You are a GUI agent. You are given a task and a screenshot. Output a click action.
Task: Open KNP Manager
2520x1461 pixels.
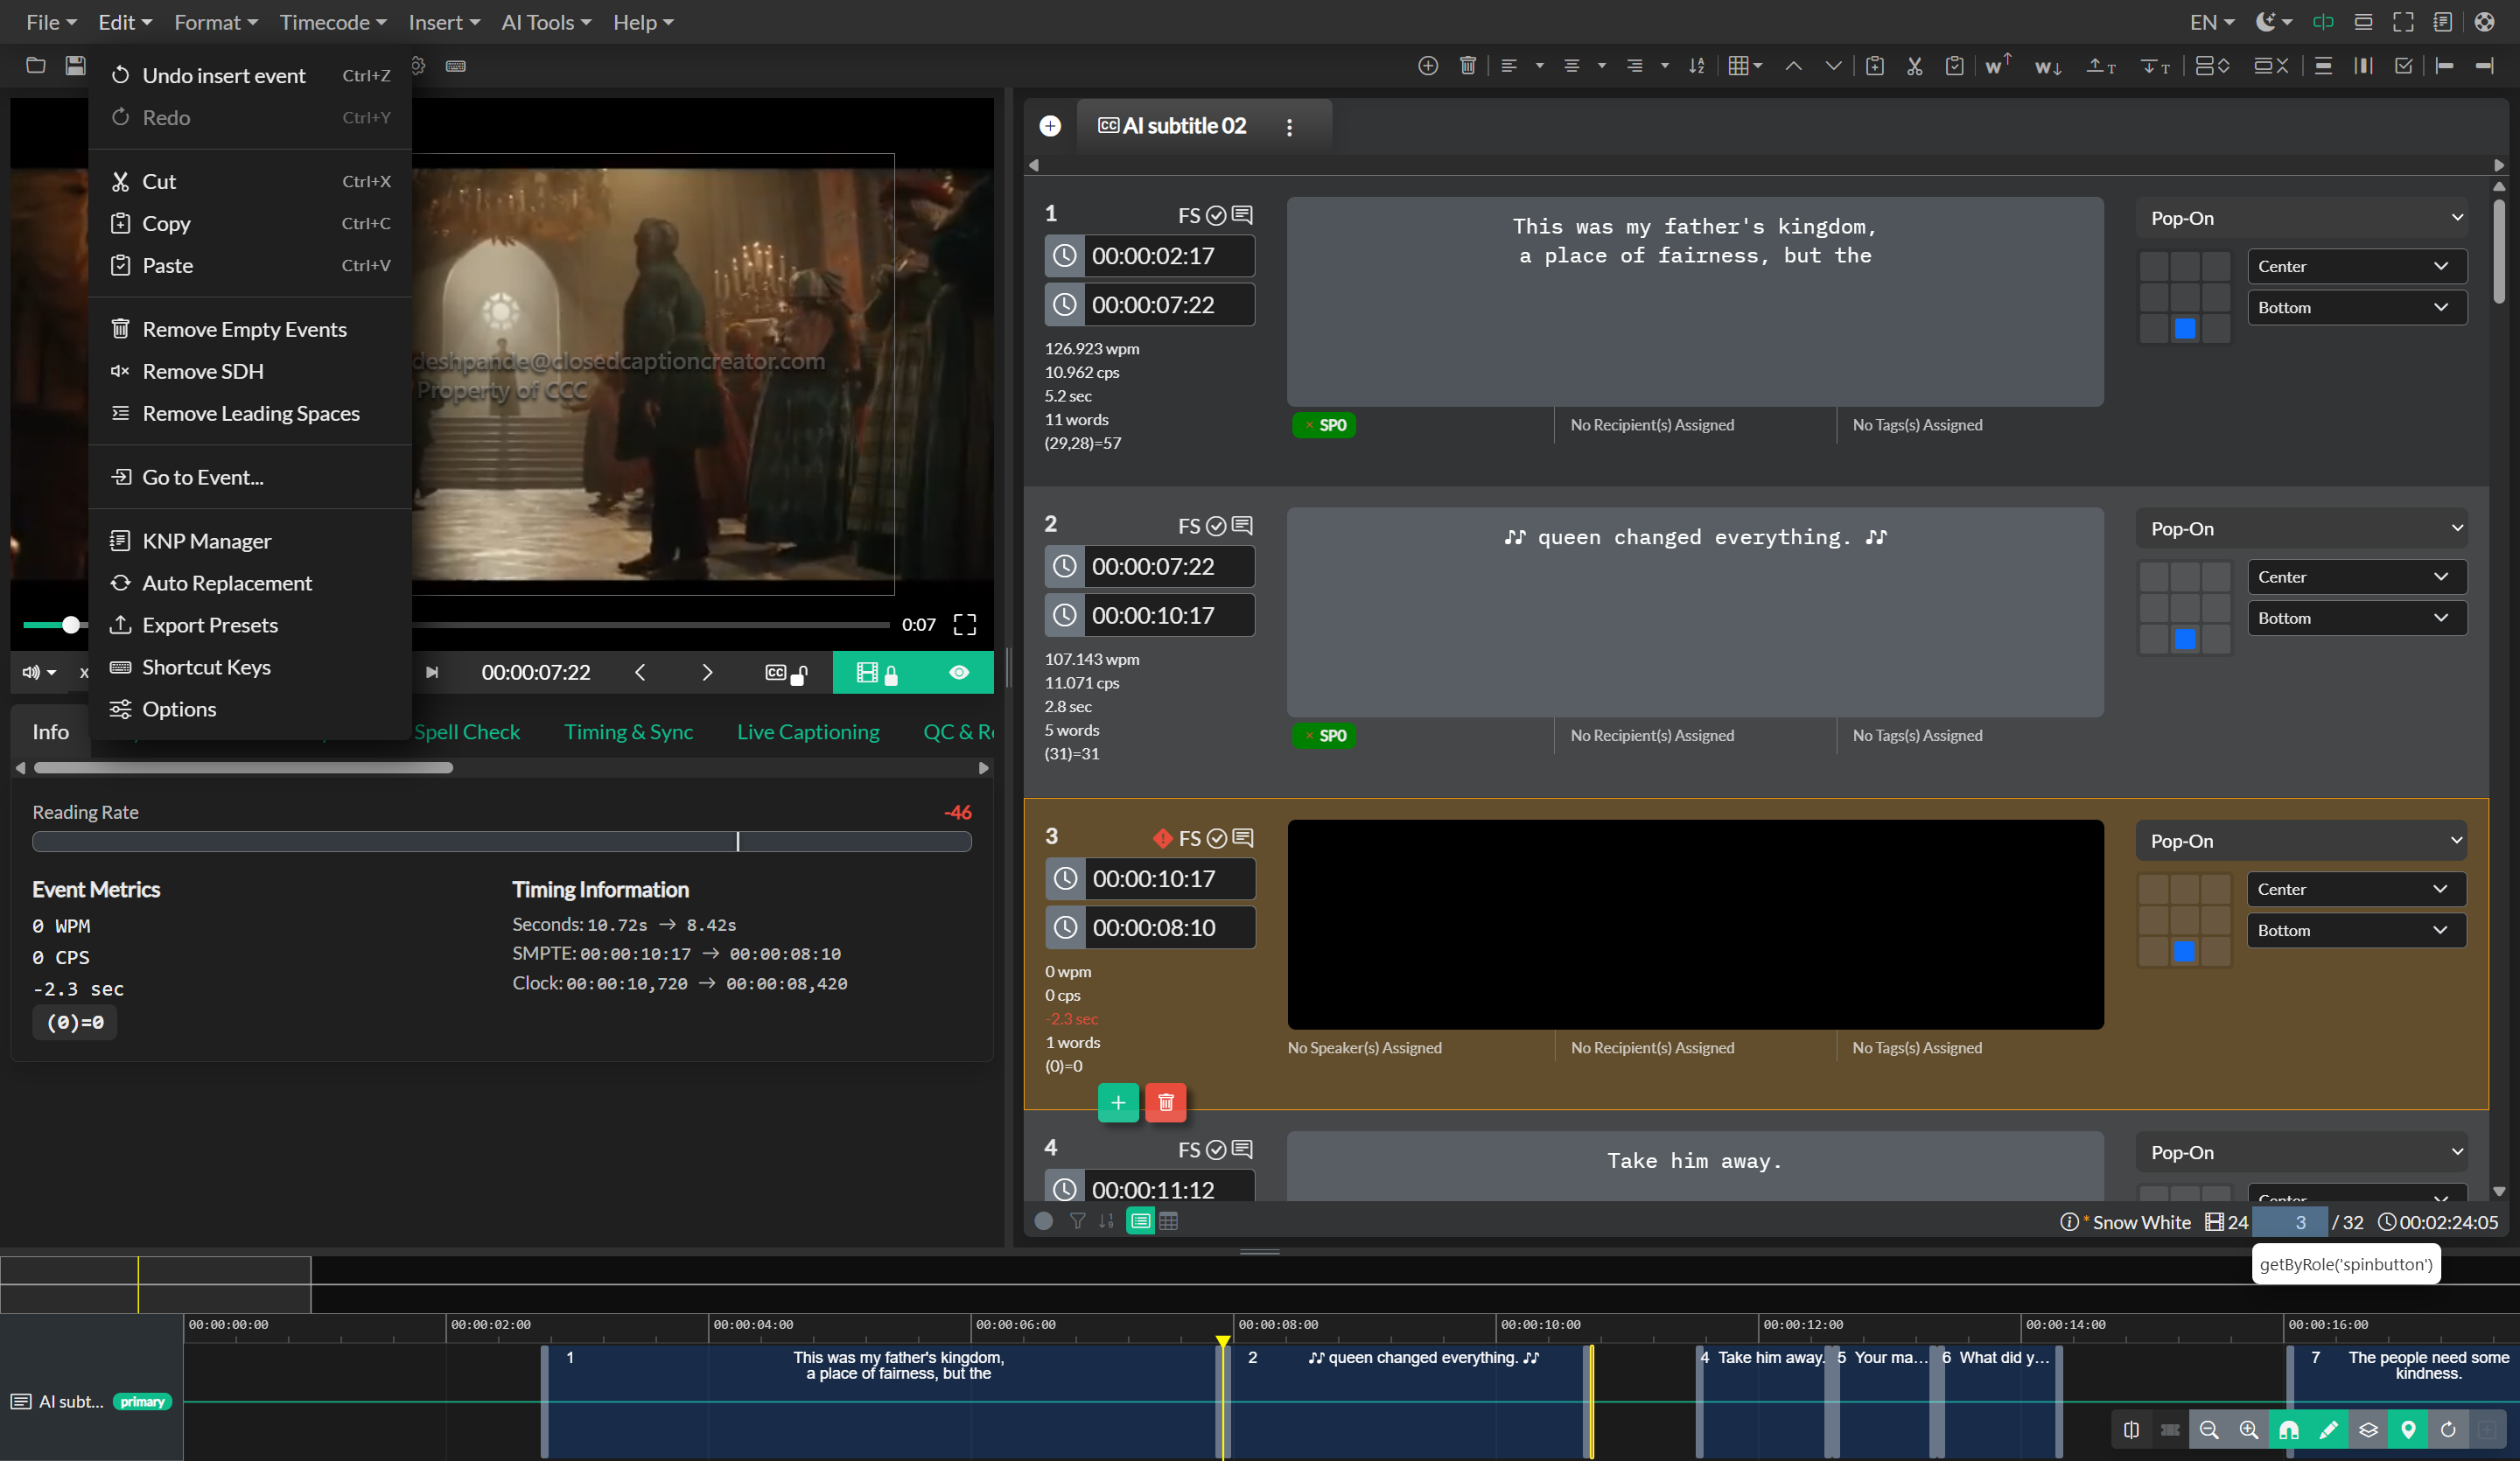pyautogui.click(x=250, y=541)
